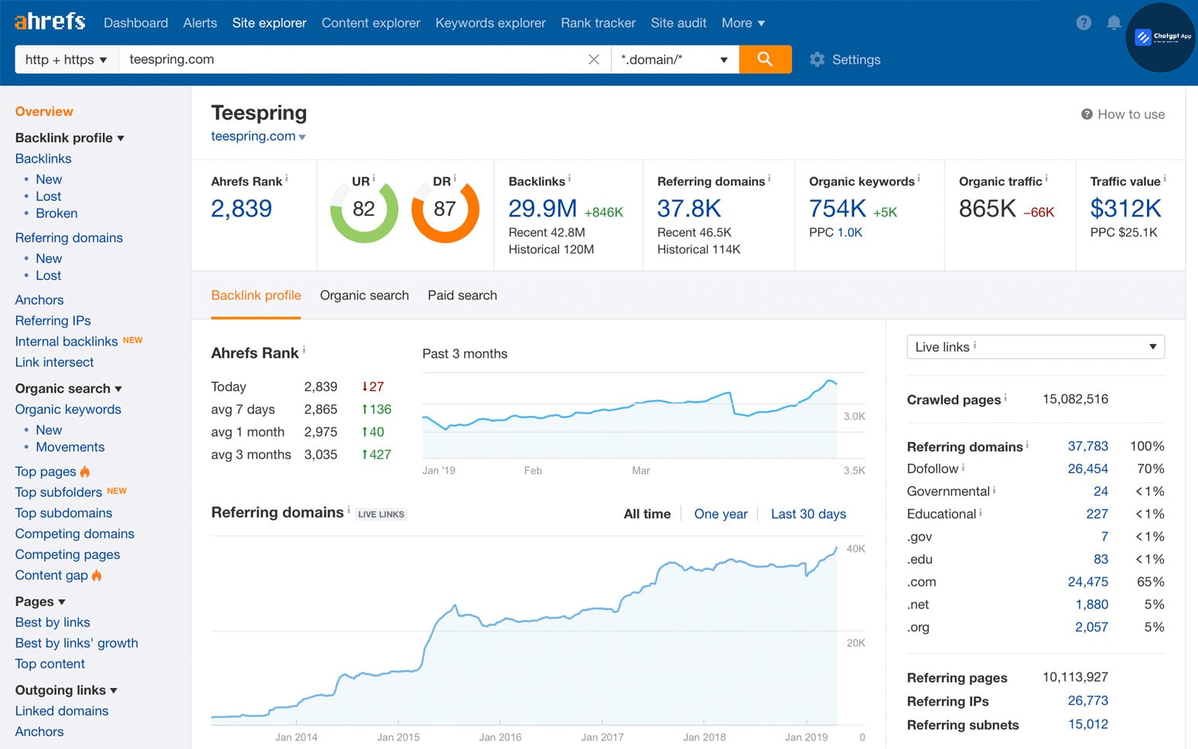
Task: Switch to the Paid search tab
Action: pyautogui.click(x=462, y=295)
